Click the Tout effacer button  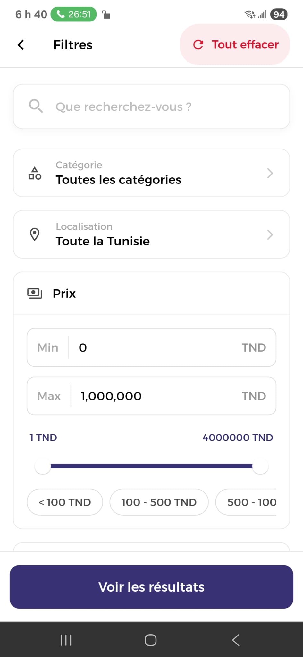tap(235, 45)
